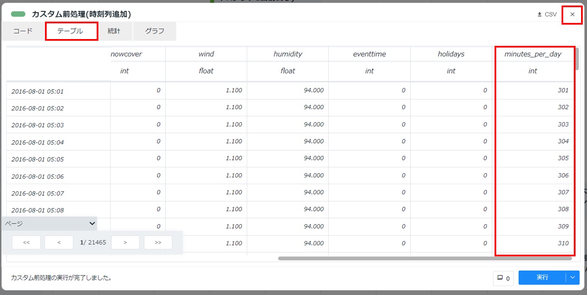Click the green node color indicator

pos(19,14)
